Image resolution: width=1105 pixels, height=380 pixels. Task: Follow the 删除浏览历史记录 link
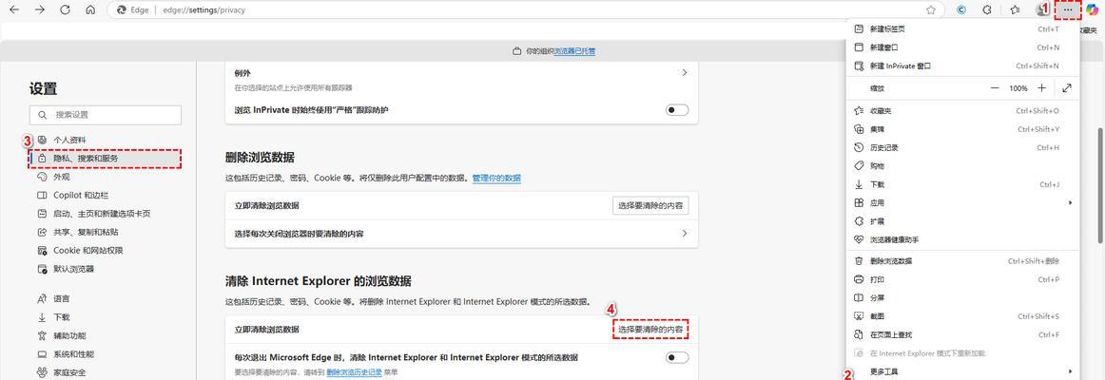[354, 371]
